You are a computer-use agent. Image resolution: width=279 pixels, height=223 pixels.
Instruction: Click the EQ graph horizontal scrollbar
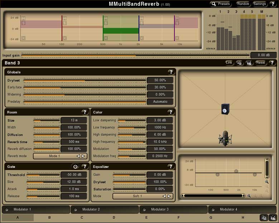point(213,195)
